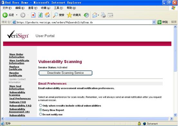Viewport: 178px width, 126px height.
Task: Click the status bar page icon
Action: click(x=3, y=123)
